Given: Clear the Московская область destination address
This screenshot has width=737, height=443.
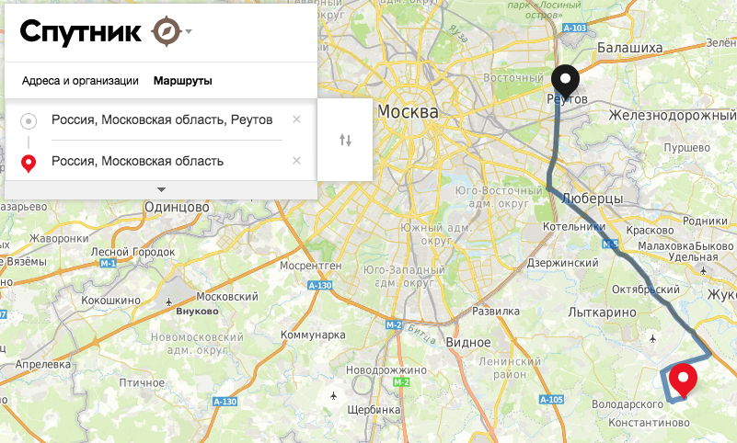Looking at the screenshot, I should point(296,161).
